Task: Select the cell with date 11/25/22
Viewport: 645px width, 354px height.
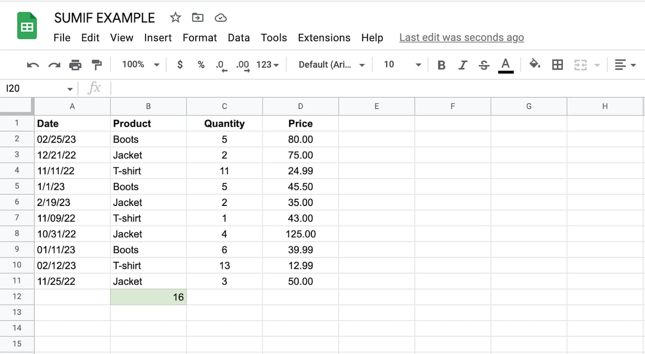Action: (73, 281)
